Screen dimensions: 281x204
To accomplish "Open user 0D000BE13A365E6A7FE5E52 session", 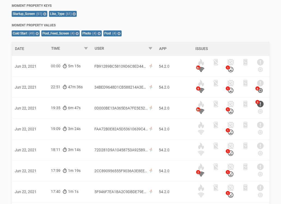I will coord(121,108).
